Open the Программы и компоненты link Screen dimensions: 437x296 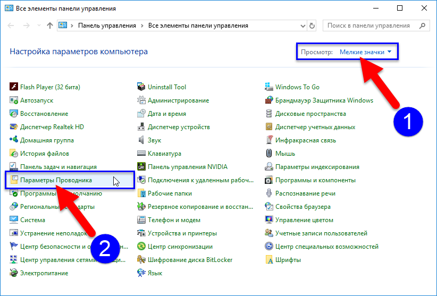pos(315,180)
